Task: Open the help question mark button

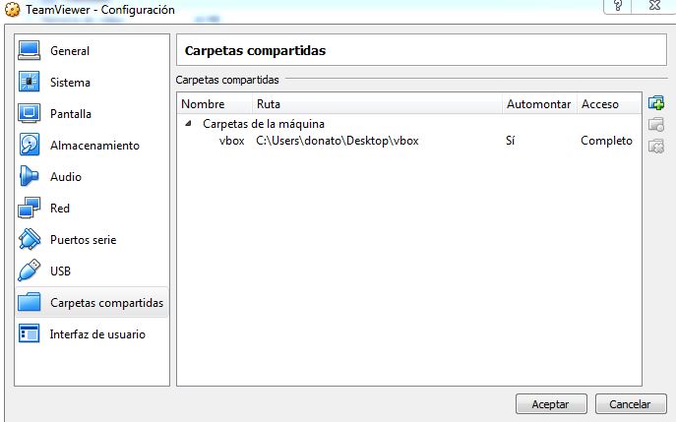Action: (618, 8)
